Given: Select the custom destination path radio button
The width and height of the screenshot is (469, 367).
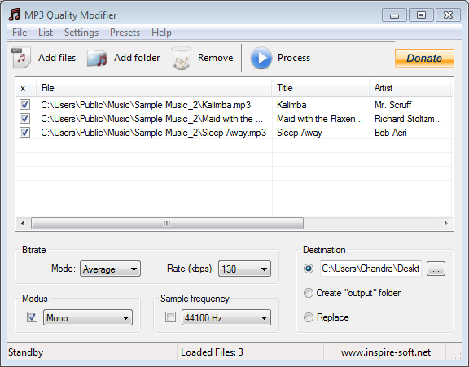Looking at the screenshot, I should (309, 269).
